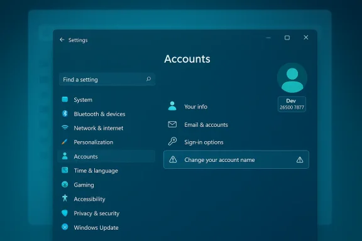Click the Accounts page heading

click(x=187, y=59)
